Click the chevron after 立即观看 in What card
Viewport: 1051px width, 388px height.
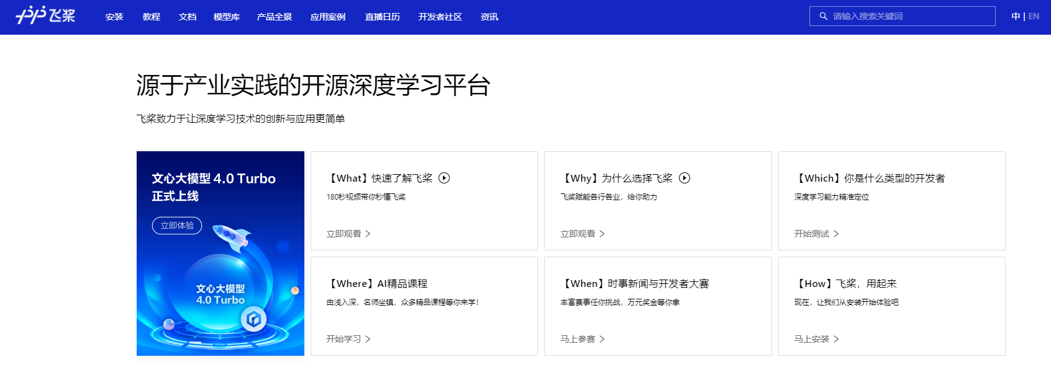tap(368, 234)
